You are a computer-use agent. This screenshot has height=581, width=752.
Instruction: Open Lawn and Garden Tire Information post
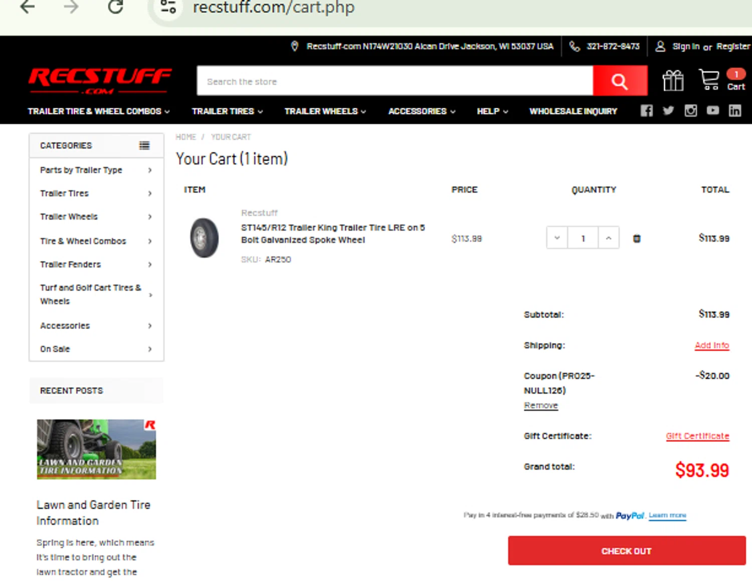pos(93,513)
